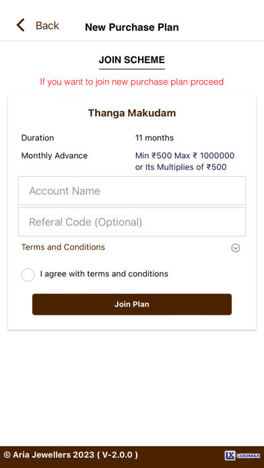The width and height of the screenshot is (264, 468).
Task: Select the JOIN SCHEME heading tab
Action: (132, 60)
